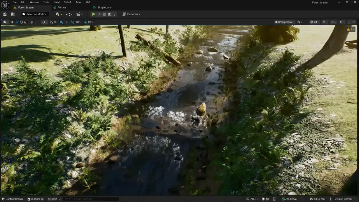The width and height of the screenshot is (359, 202).
Task: Select the Rotate gizmo tool
Action: [21, 22]
